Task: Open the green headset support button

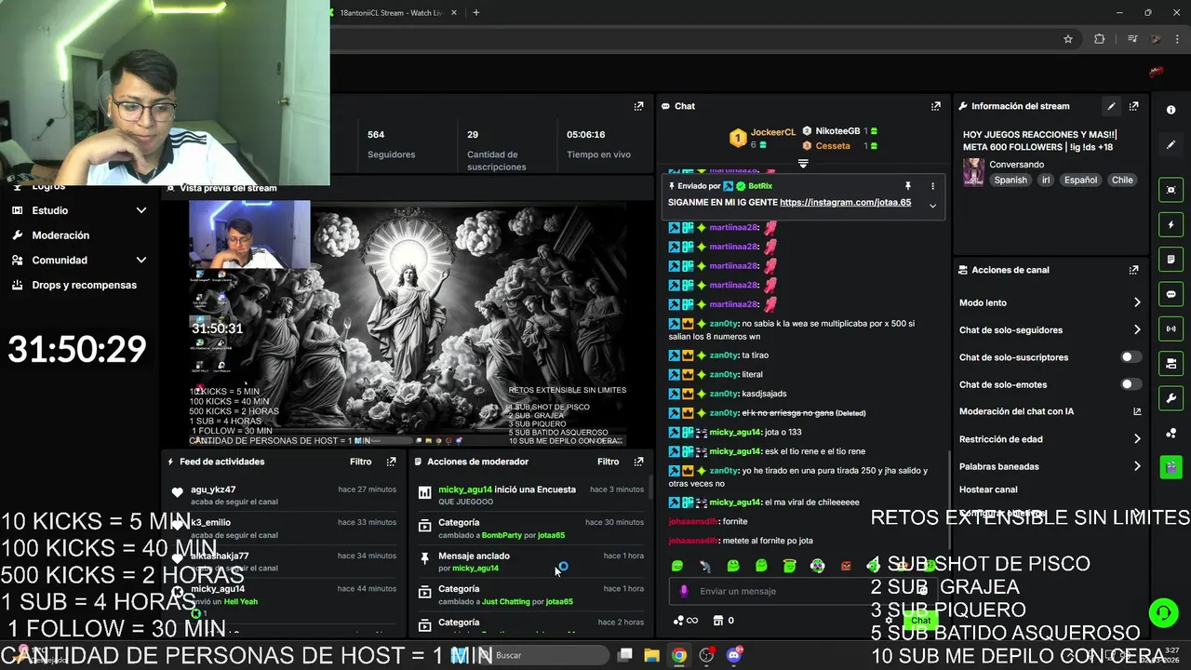Action: tap(1163, 613)
